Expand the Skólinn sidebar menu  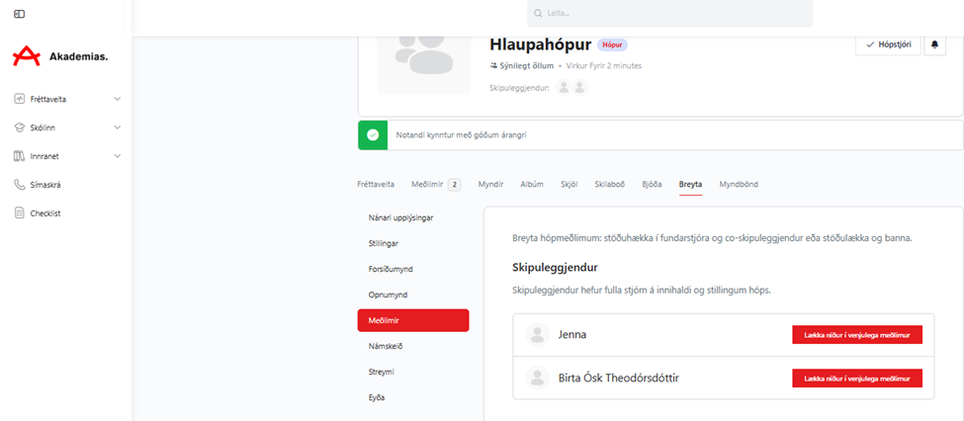118,127
